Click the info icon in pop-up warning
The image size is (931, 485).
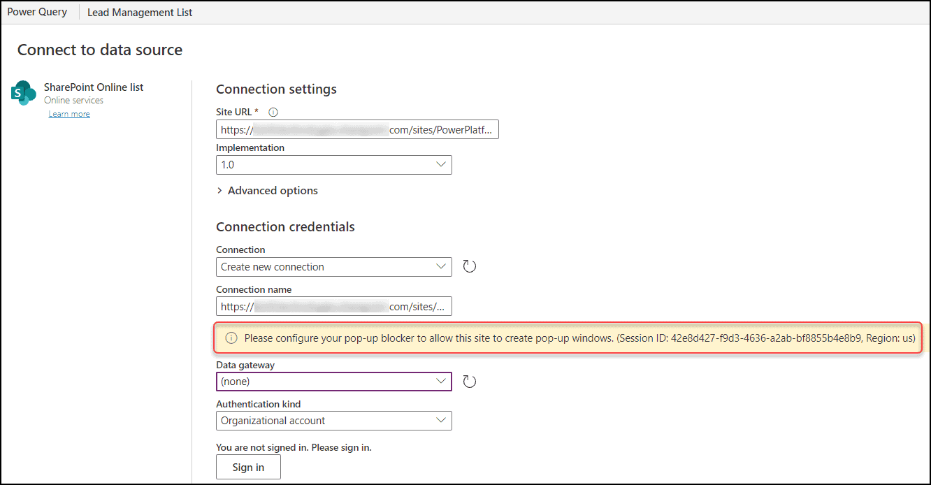[231, 338]
